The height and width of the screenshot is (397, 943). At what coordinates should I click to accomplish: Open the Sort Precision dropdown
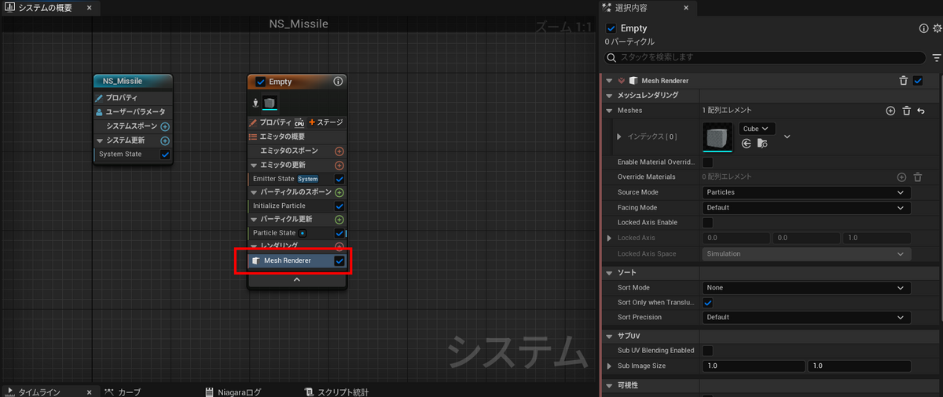click(x=806, y=318)
